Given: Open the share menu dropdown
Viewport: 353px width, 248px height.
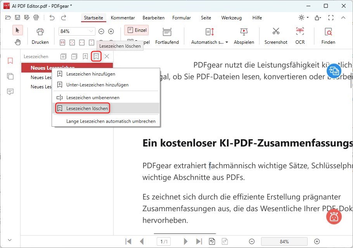Looking at the screenshot, I should click(318, 17).
